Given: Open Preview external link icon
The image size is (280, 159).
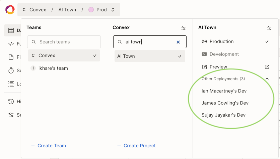Looking at the screenshot, I should pyautogui.click(x=267, y=67).
